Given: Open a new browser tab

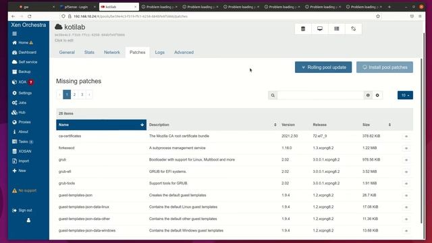Looking at the screenshot, I should pos(389,7).
